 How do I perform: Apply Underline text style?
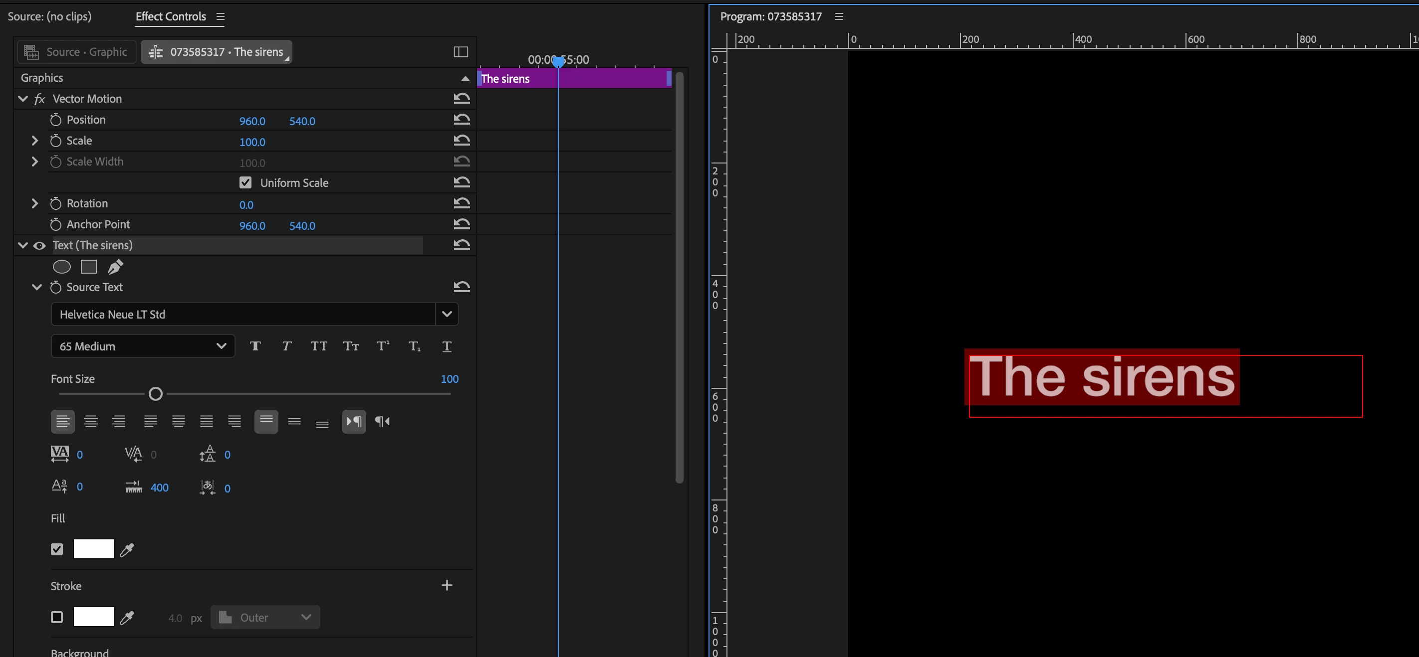point(447,346)
